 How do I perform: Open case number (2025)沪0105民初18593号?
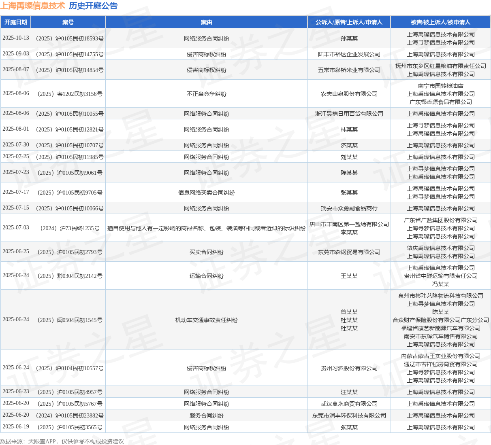coord(68,38)
